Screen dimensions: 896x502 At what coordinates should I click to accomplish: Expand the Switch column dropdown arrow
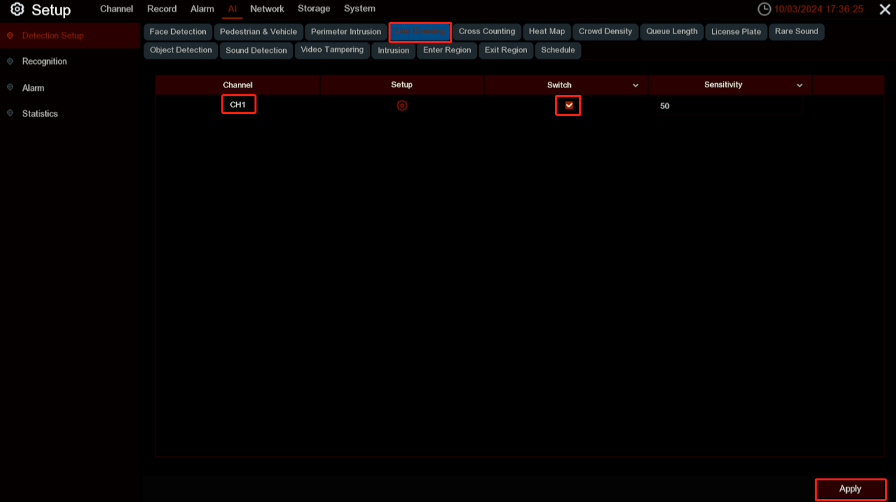635,85
